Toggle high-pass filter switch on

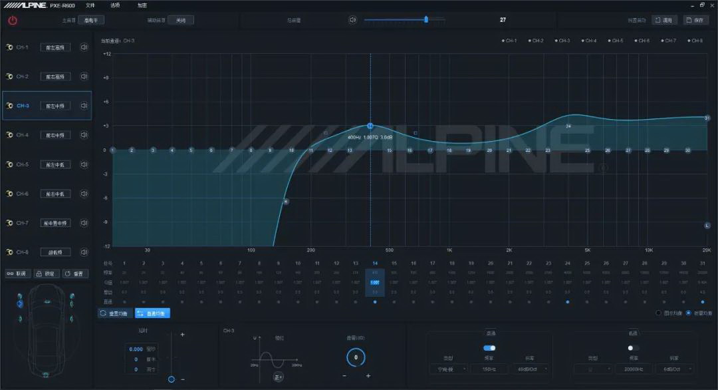[x=489, y=348]
